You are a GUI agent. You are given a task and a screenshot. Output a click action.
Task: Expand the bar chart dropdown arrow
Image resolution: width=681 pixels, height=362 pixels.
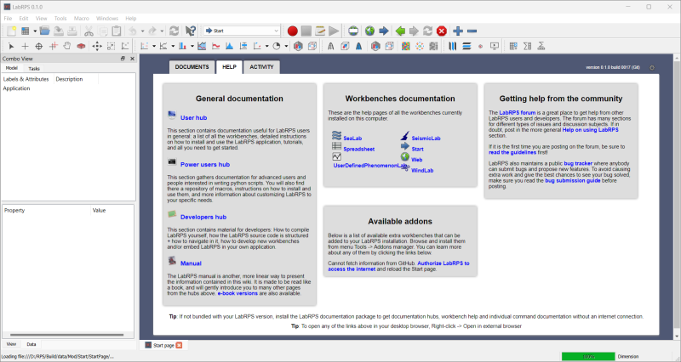pyautogui.click(x=192, y=46)
